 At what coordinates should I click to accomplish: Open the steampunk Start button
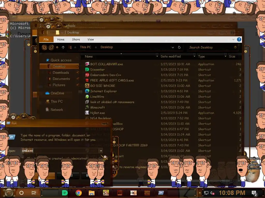point(9,193)
